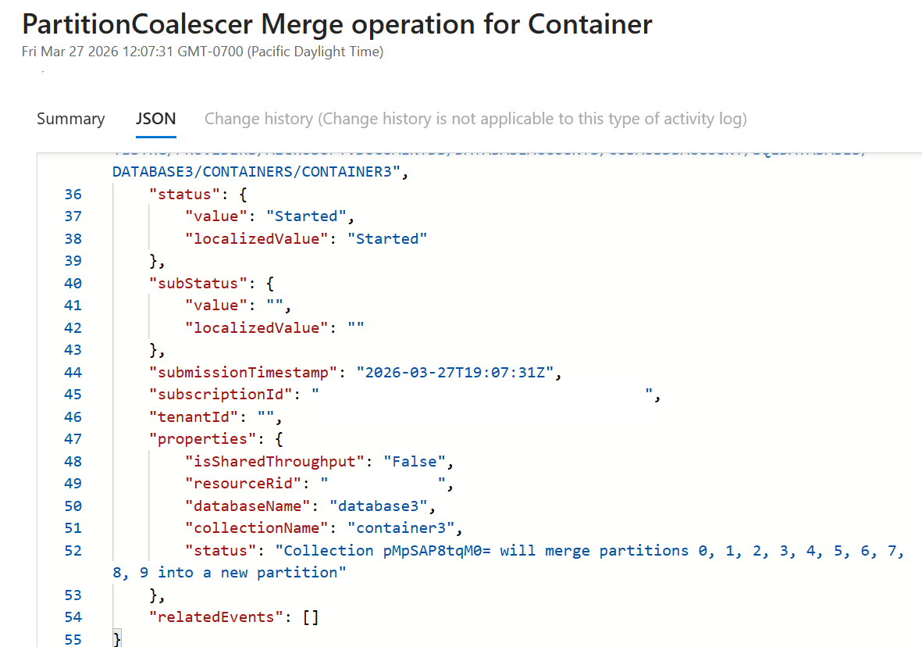Click line number 36 in the gutter

[73, 194]
